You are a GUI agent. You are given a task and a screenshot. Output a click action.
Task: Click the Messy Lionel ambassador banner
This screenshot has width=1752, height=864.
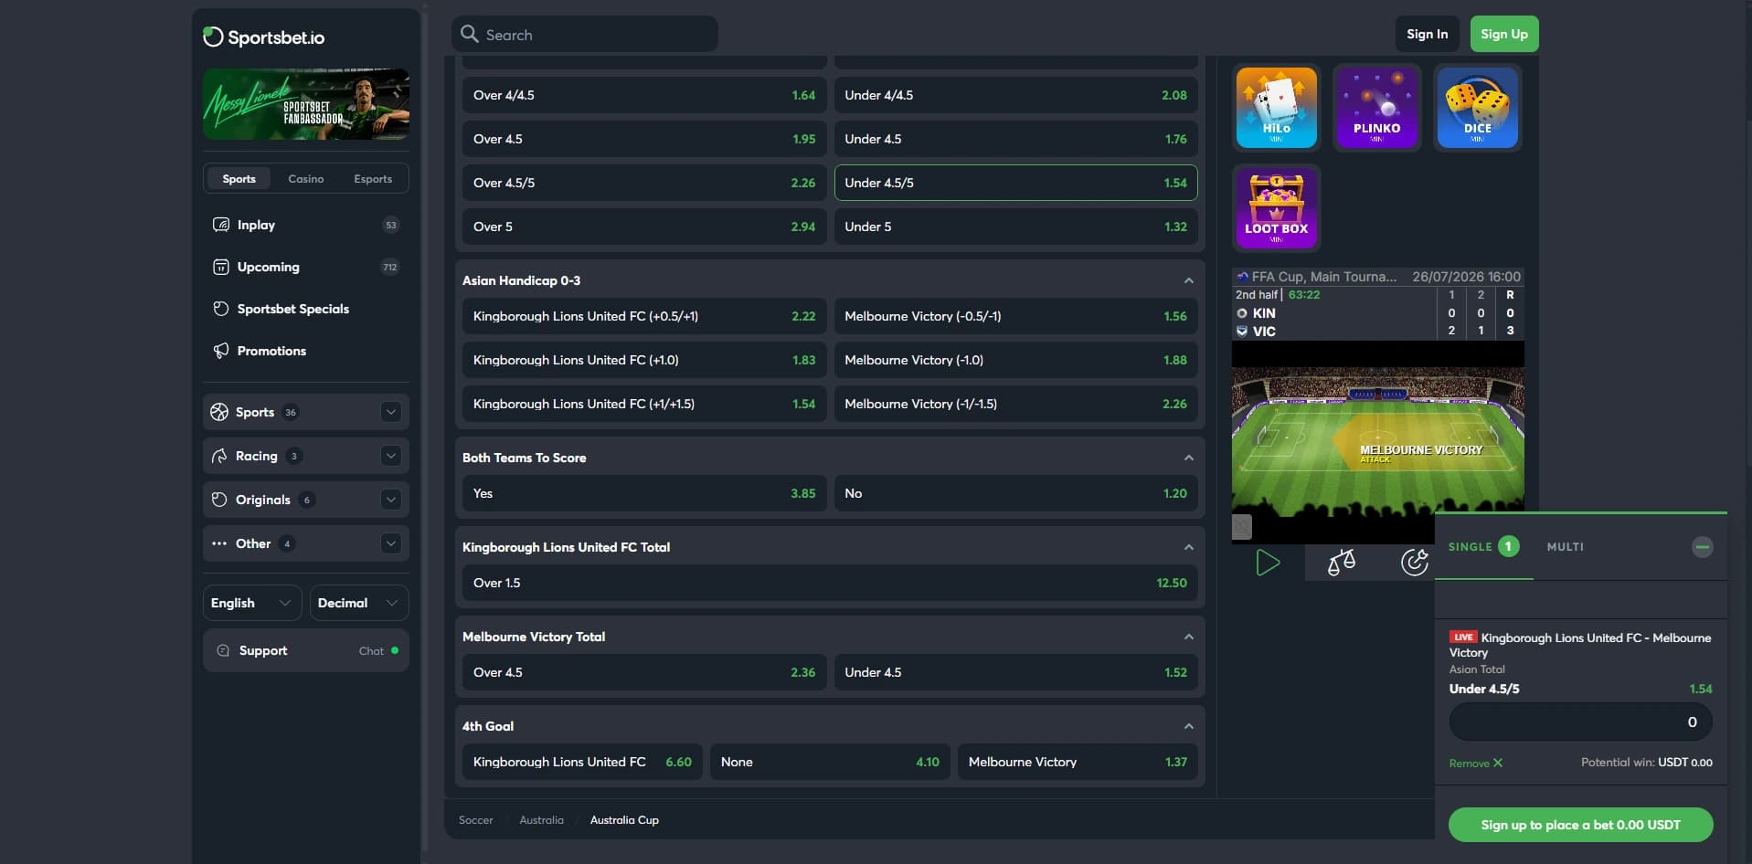click(306, 104)
